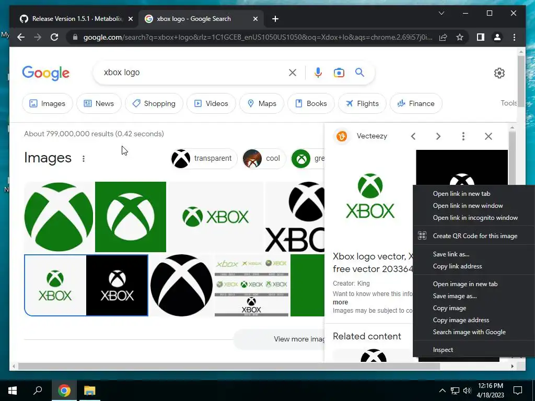Open the green XBOX wordmark thumbnail
Viewport: 535px width, 401px height.
216,217
